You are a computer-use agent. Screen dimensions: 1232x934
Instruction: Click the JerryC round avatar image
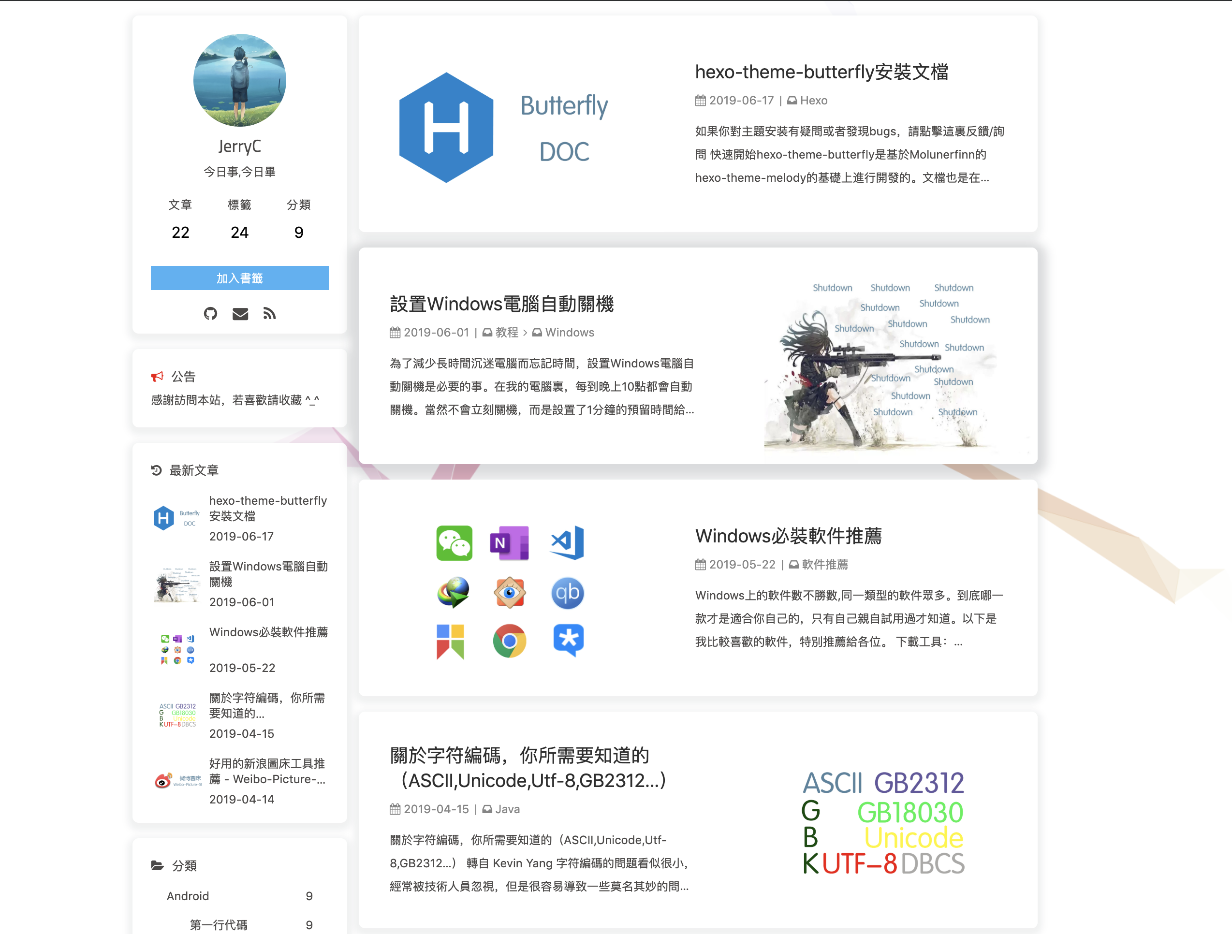[239, 80]
